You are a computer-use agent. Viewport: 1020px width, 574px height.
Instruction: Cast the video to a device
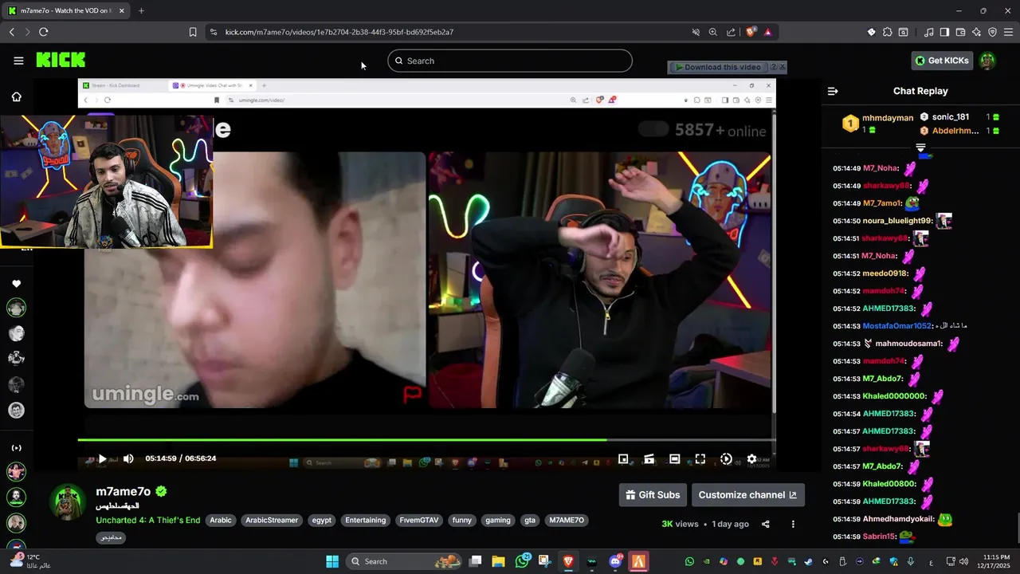click(649, 458)
